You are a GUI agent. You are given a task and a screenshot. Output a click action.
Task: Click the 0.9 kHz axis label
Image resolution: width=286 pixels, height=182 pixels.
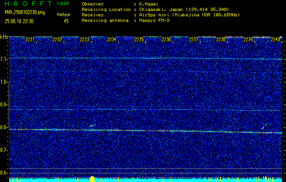click(3, 105)
